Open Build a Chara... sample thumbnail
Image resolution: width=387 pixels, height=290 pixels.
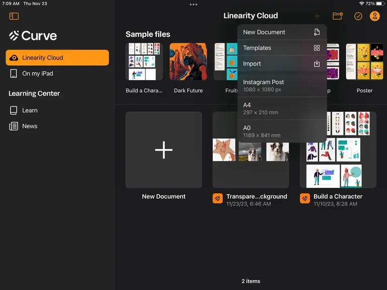click(144, 61)
